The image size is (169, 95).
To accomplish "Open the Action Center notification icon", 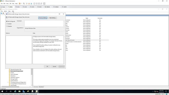I will coord(166,91).
